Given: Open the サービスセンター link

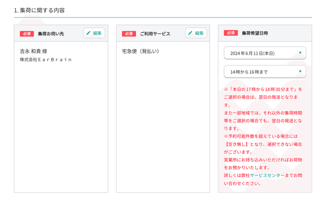Looking at the screenshot, I should [x=267, y=175].
